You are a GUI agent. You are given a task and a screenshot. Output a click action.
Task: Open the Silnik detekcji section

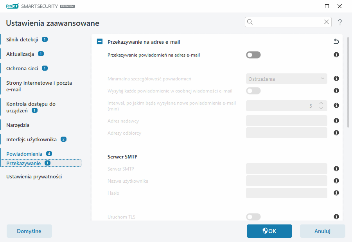point(22,39)
